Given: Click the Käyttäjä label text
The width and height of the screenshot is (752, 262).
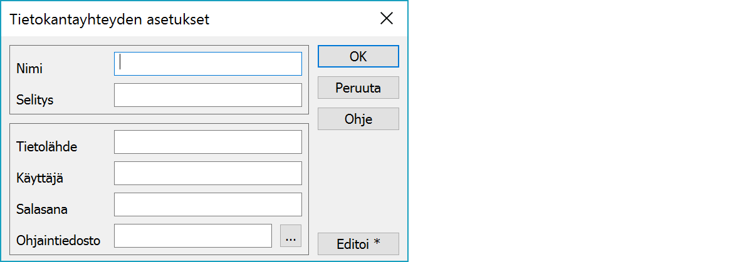Looking at the screenshot, I should pos(40,178).
